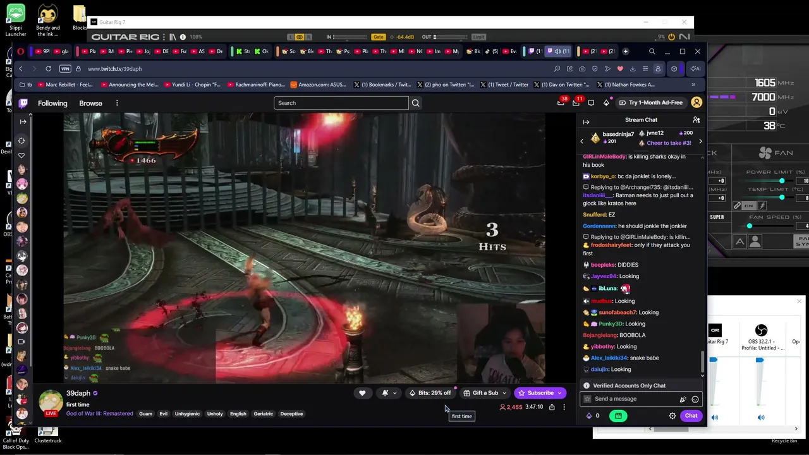
Task: Open the Nathan Fowkes bookmark
Action: pyautogui.click(x=625, y=85)
